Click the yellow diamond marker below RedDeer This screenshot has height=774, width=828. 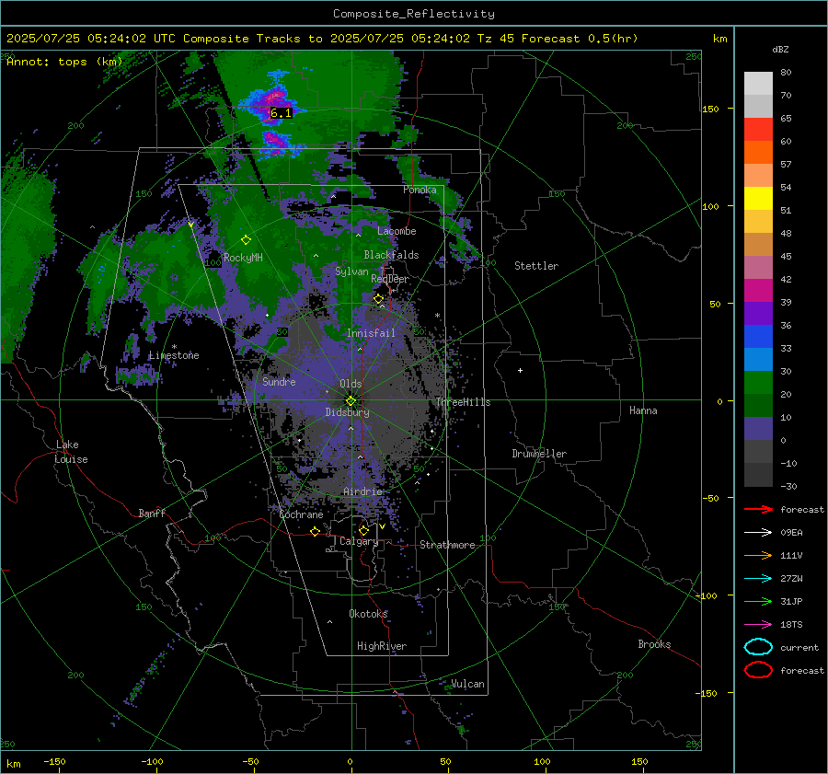(x=379, y=299)
